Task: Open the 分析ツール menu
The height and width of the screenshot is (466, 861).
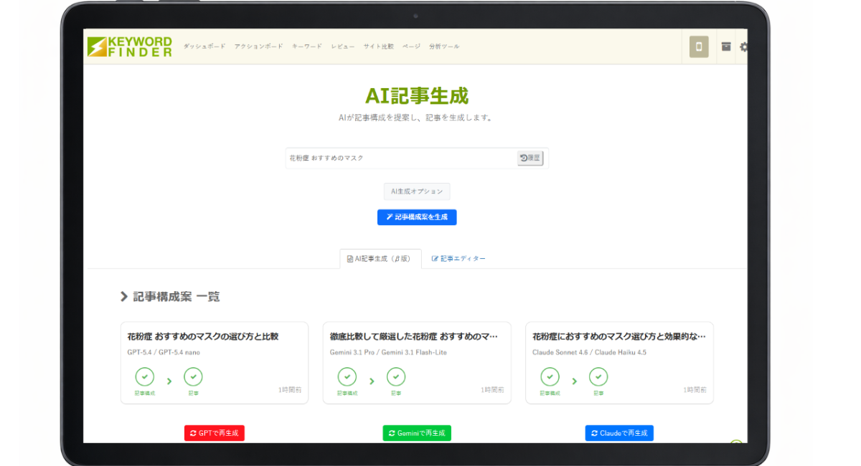Action: tap(444, 47)
